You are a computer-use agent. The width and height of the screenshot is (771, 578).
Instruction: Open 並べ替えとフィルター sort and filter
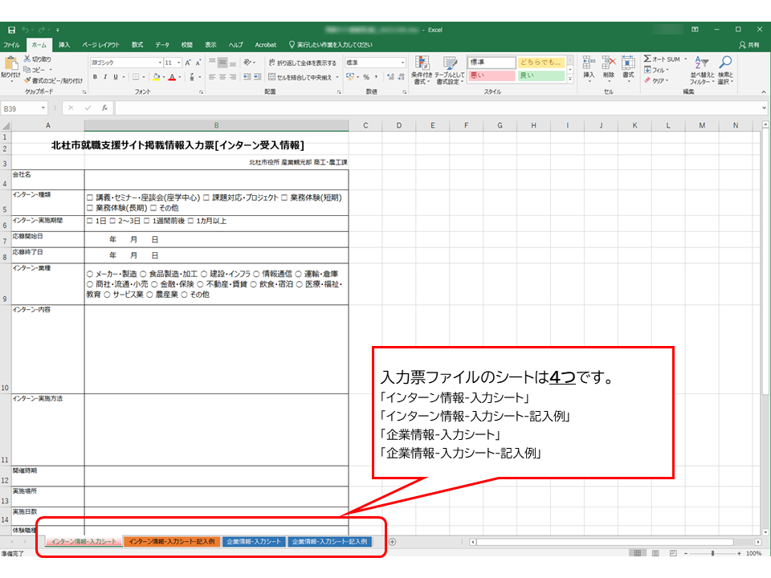tap(702, 70)
